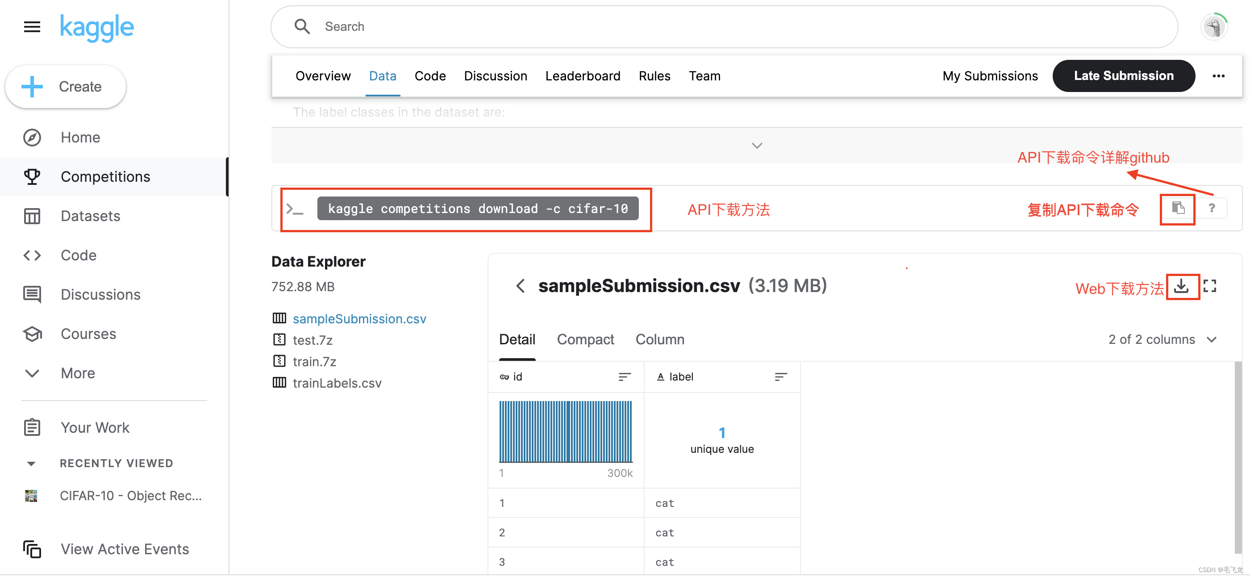Sort the label column using sort icon
This screenshot has width=1250, height=577.
click(780, 376)
